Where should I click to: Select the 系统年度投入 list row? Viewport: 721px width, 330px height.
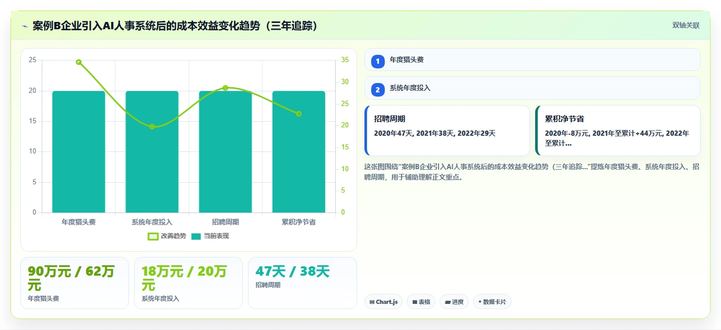pyautogui.click(x=532, y=88)
